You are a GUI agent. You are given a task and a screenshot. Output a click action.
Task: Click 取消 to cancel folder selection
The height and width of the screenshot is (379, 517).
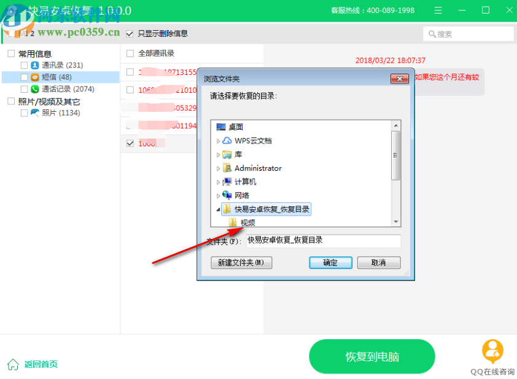(x=379, y=263)
